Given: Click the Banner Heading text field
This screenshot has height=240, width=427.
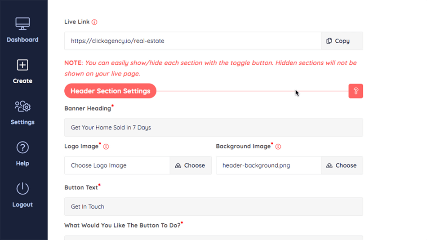Looking at the screenshot, I should (x=213, y=128).
